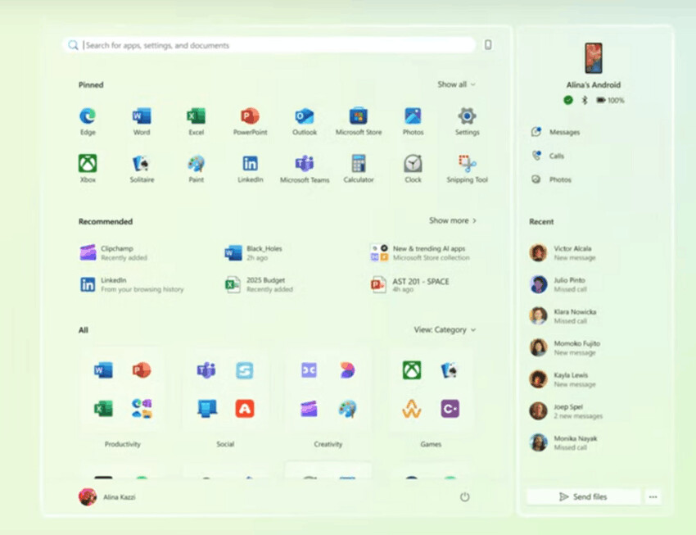Open Monika Nayak's missed call
Viewport: 696px width, 535px height.
[x=563, y=442]
